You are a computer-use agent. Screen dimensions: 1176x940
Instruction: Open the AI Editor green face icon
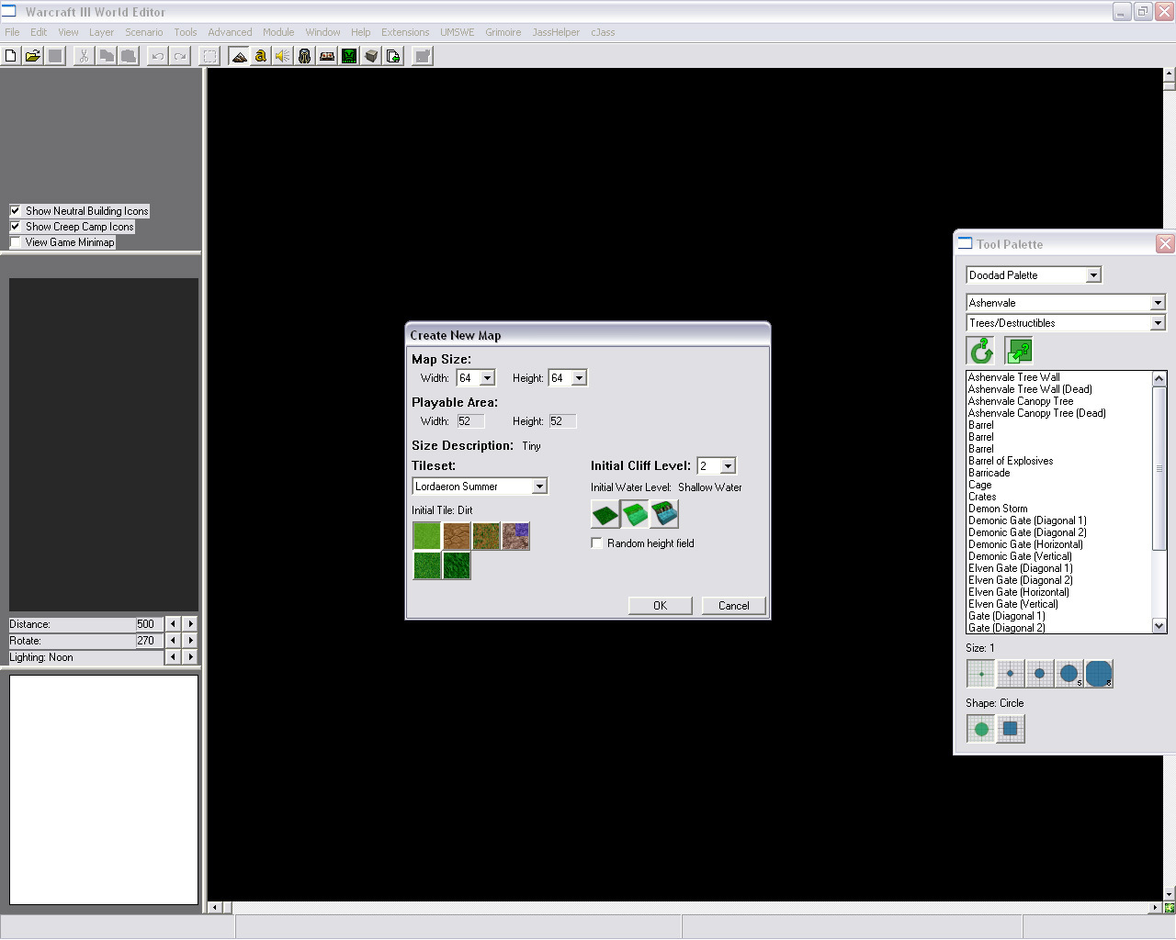349,56
